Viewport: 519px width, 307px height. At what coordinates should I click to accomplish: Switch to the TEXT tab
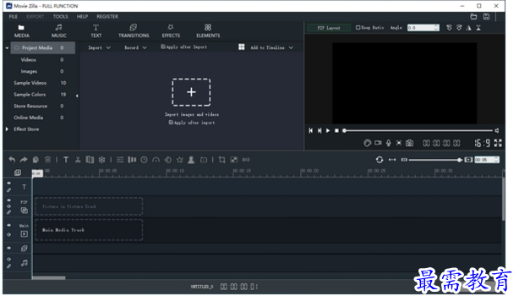tap(96, 31)
